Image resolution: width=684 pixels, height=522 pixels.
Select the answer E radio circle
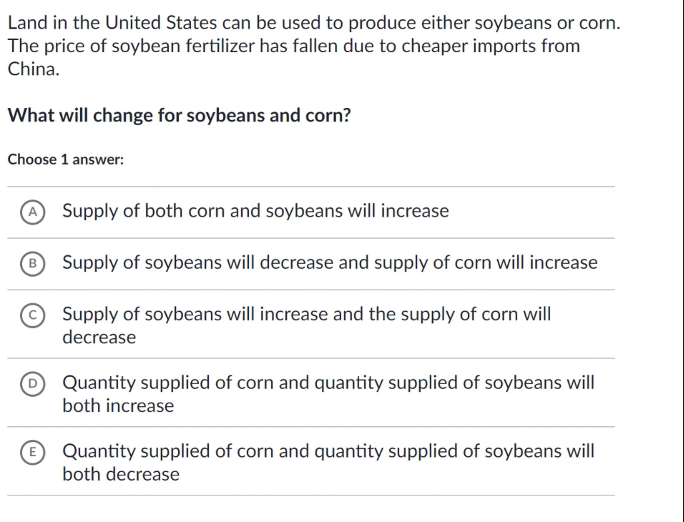pos(32,452)
